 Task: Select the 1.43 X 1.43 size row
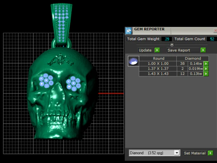click(158, 74)
